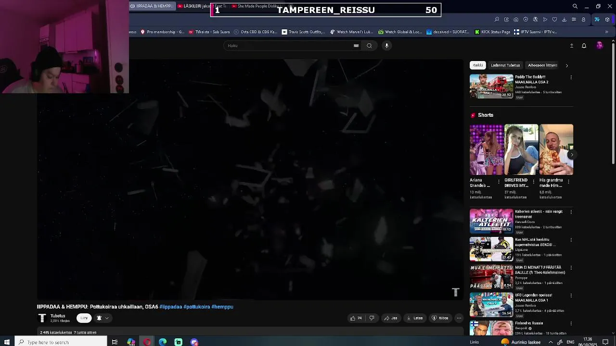This screenshot has width=616, height=346.
Task: Click the edit page icon in address bar
Action: [506, 20]
